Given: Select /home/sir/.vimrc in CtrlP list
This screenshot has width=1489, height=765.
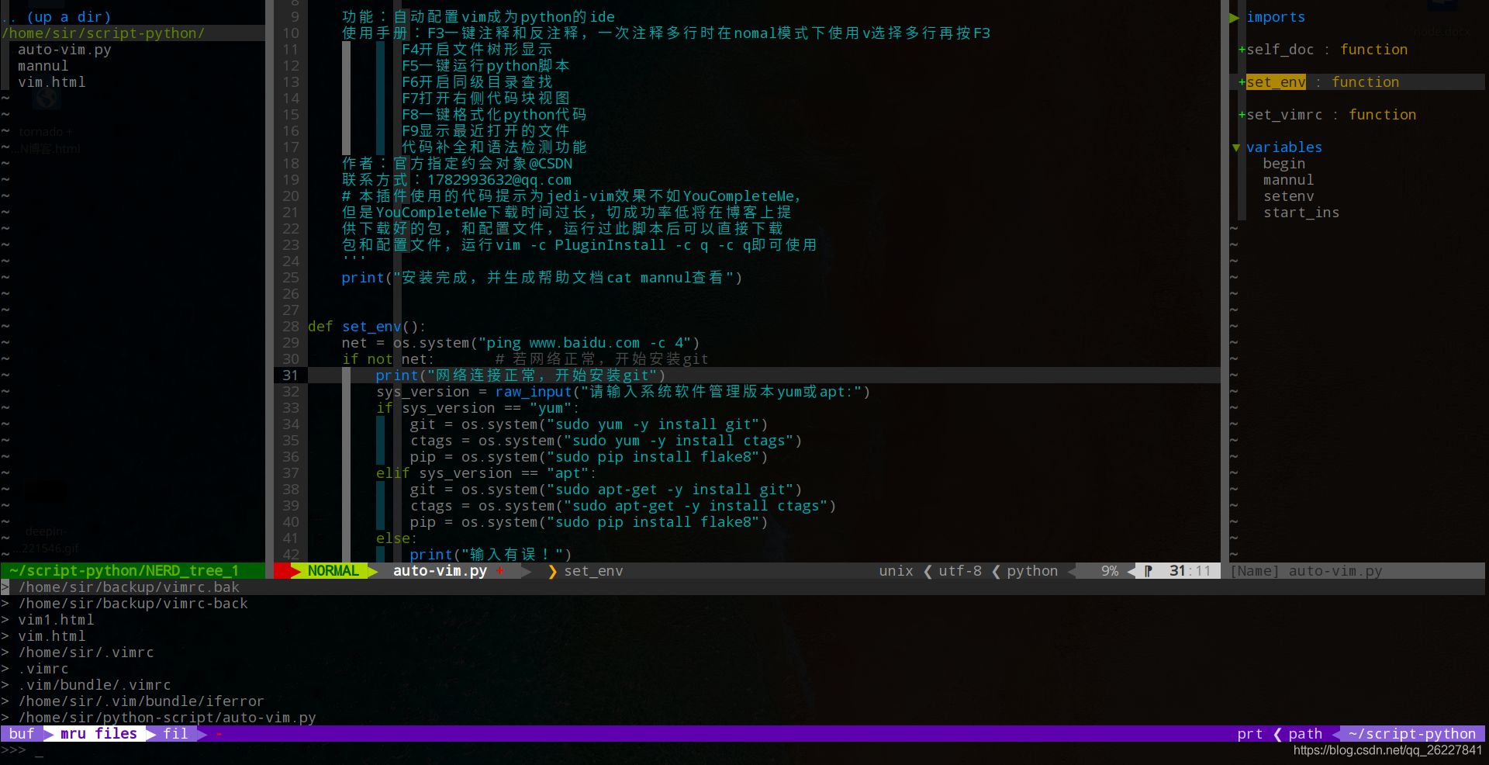Looking at the screenshot, I should [86, 652].
